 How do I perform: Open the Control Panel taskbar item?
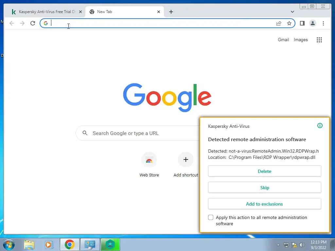point(90,244)
